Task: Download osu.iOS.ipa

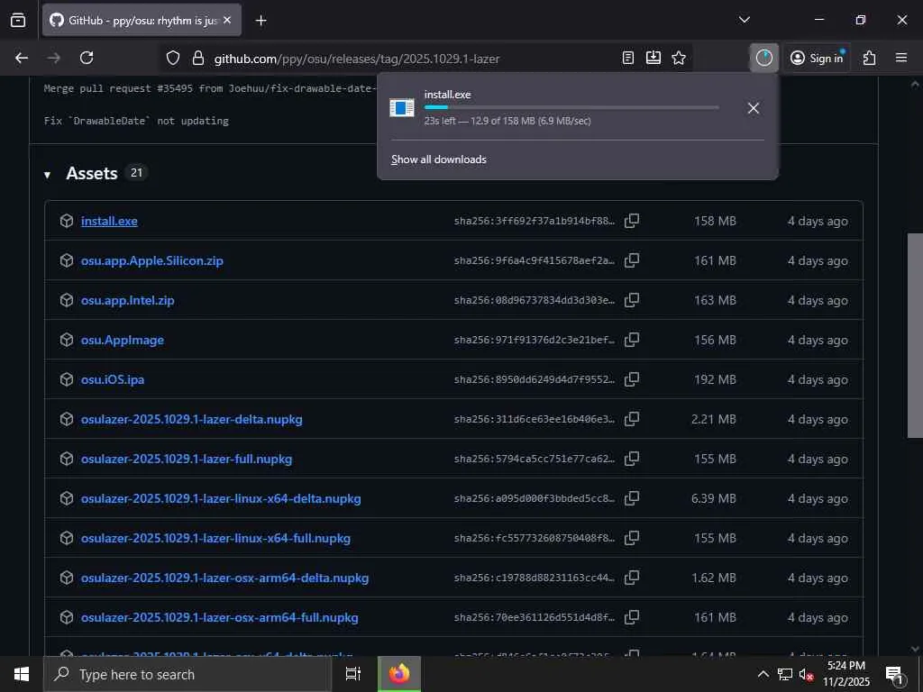Action: click(113, 379)
